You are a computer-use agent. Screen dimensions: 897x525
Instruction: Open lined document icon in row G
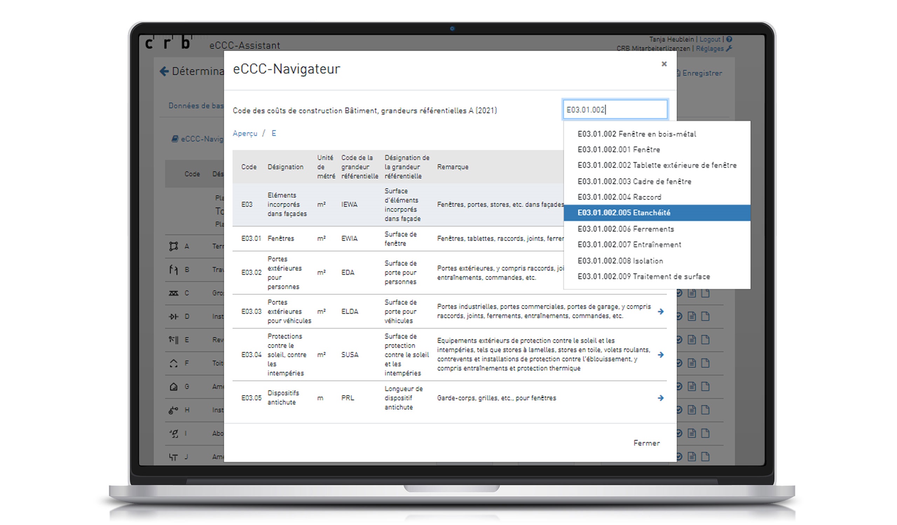(x=692, y=387)
